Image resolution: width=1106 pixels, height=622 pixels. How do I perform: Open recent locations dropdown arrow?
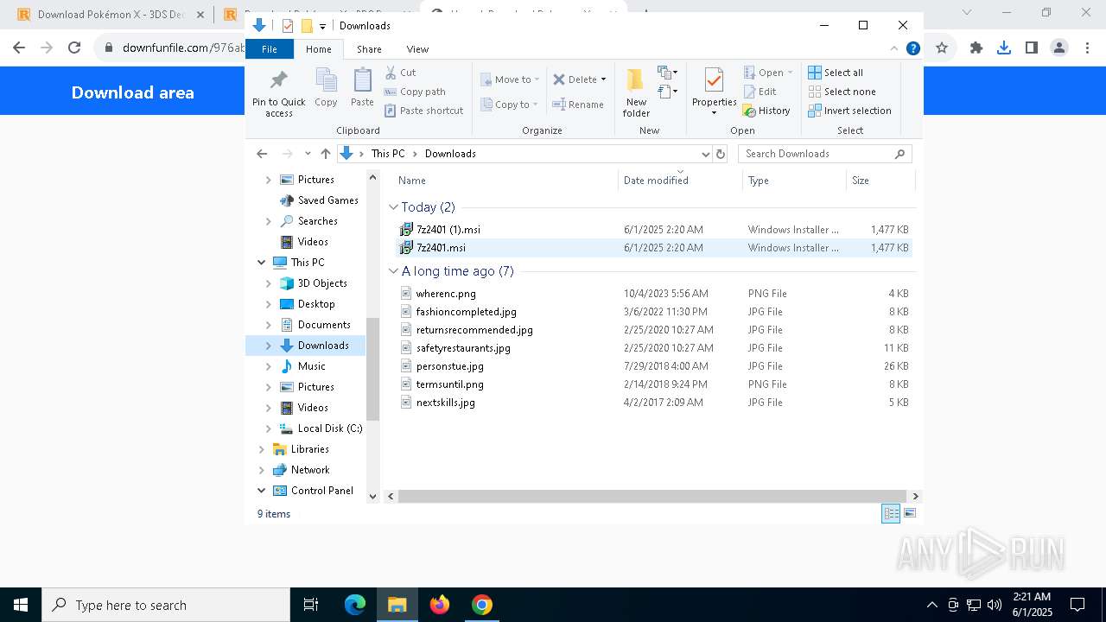[308, 154]
